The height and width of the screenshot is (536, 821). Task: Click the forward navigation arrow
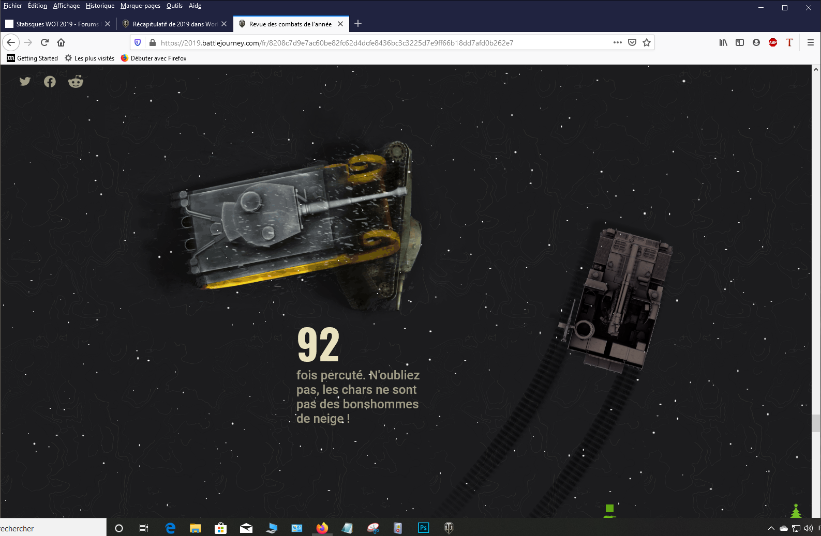point(28,42)
